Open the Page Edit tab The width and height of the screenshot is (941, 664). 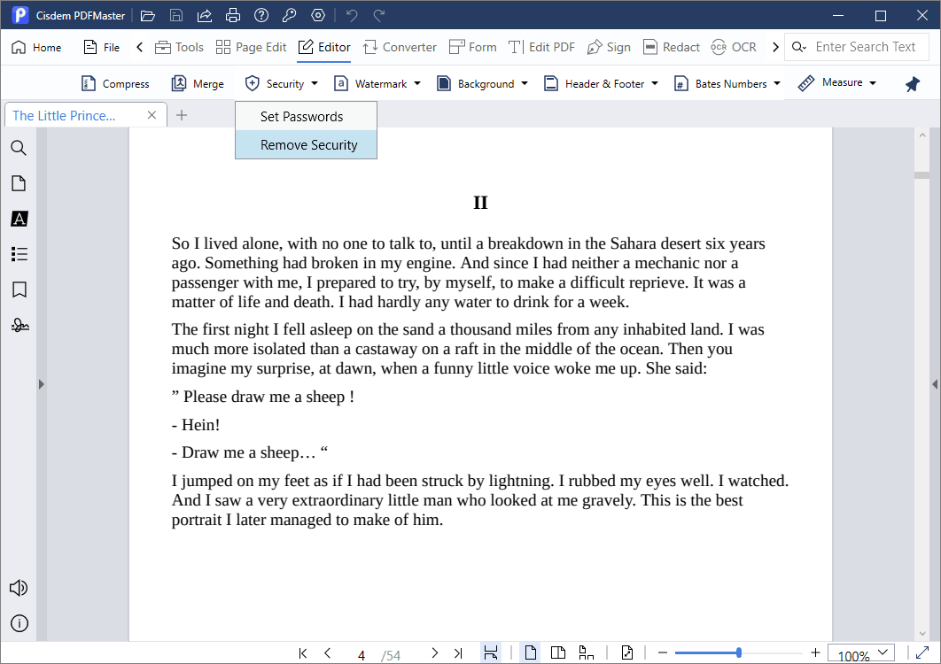pyautogui.click(x=251, y=48)
